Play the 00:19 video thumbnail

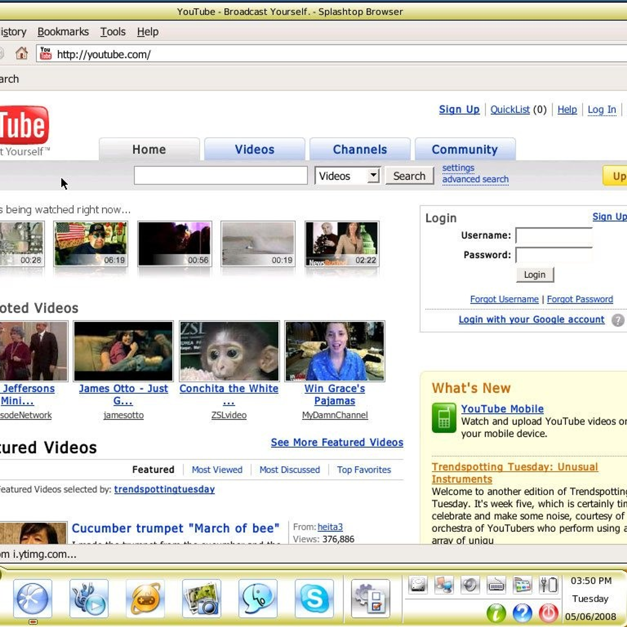[258, 244]
